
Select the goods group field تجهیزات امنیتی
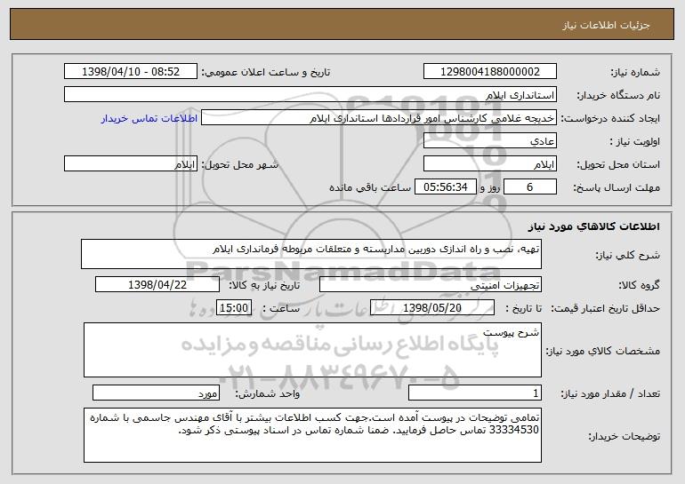click(x=431, y=285)
